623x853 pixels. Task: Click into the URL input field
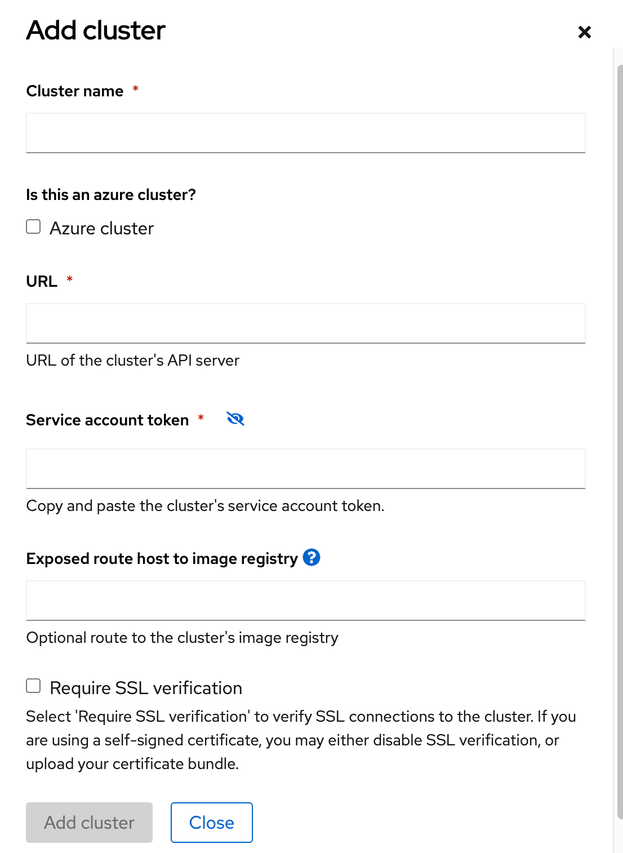[x=305, y=323]
